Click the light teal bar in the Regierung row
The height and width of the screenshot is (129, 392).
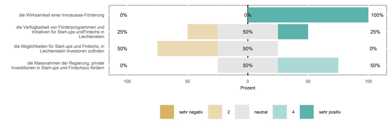pyautogui.click(x=308, y=65)
